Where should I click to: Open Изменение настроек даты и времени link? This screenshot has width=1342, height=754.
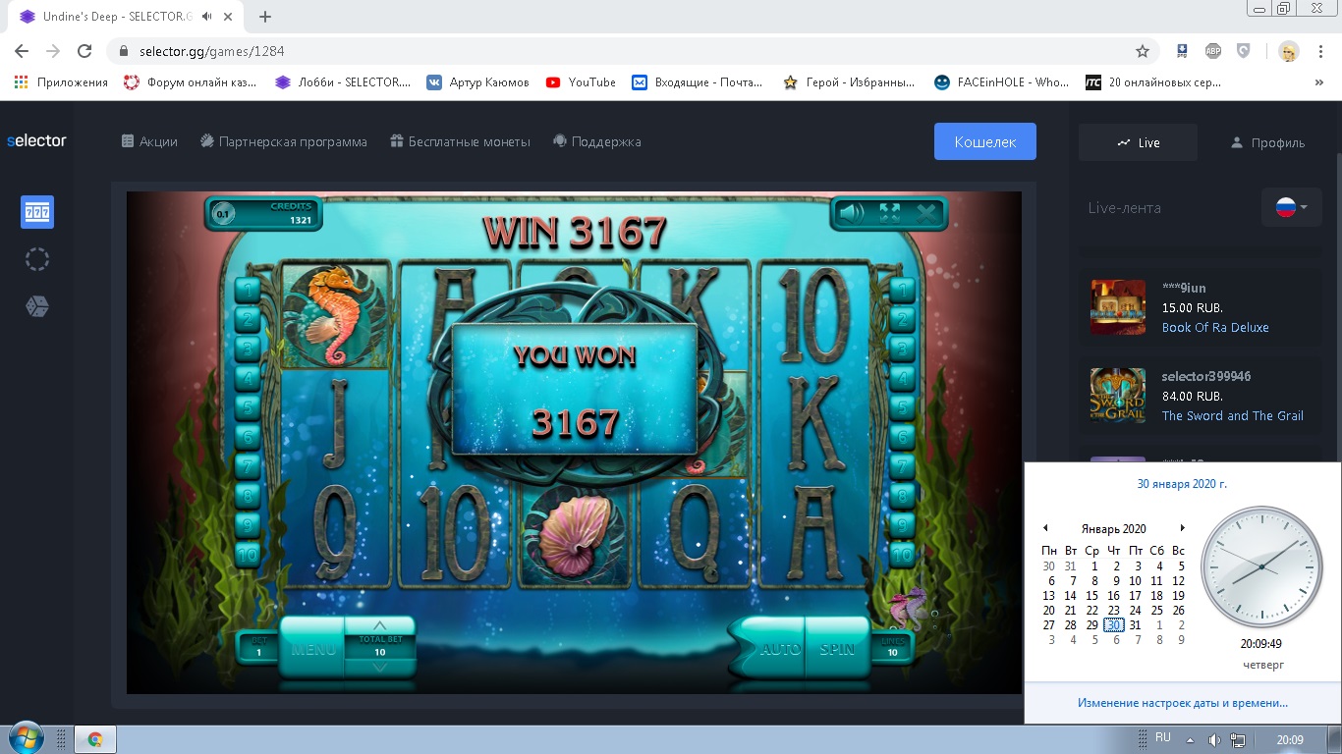pyautogui.click(x=1182, y=702)
